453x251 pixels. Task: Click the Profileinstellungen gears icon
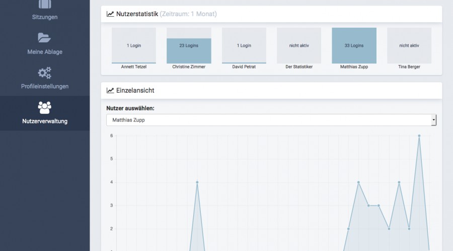[45, 73]
